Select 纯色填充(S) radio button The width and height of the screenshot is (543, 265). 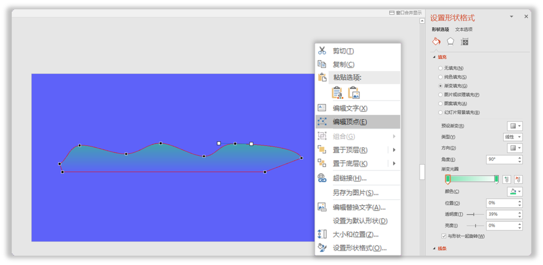click(441, 77)
